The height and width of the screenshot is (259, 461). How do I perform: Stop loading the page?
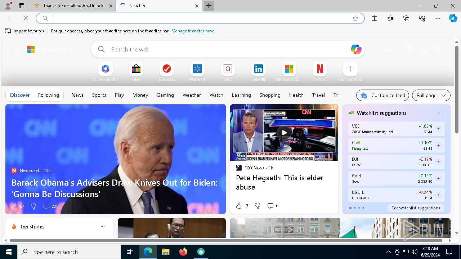click(x=26, y=18)
